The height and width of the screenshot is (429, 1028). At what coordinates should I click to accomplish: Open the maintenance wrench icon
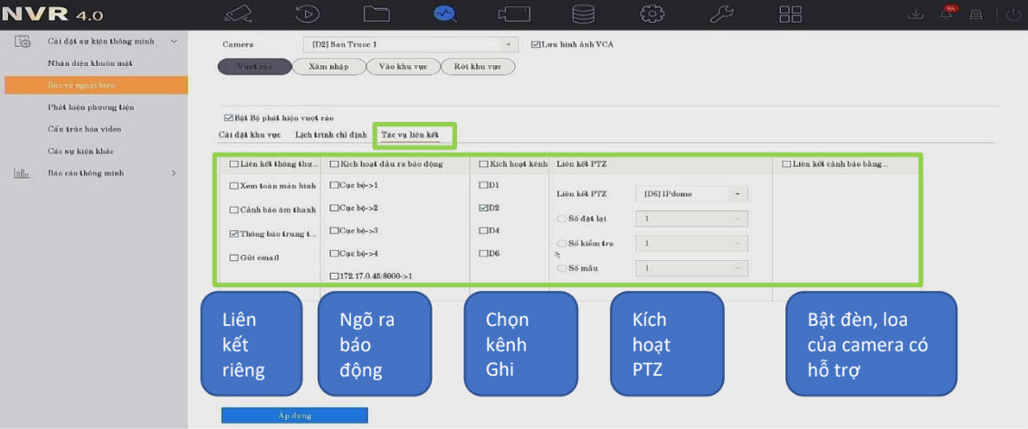(721, 14)
